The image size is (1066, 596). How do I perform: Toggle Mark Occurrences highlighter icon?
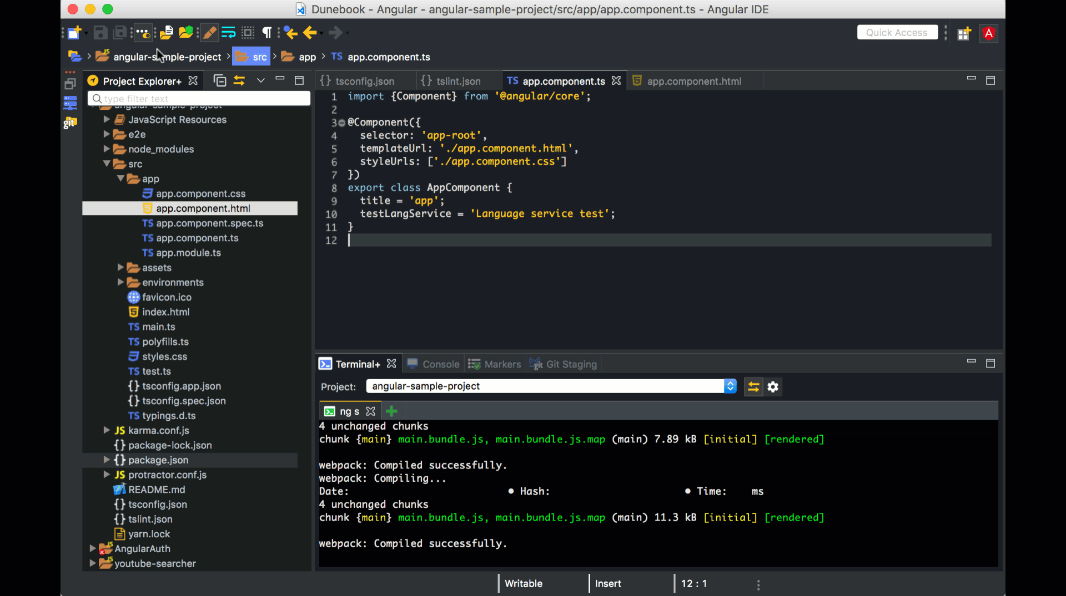tap(209, 33)
